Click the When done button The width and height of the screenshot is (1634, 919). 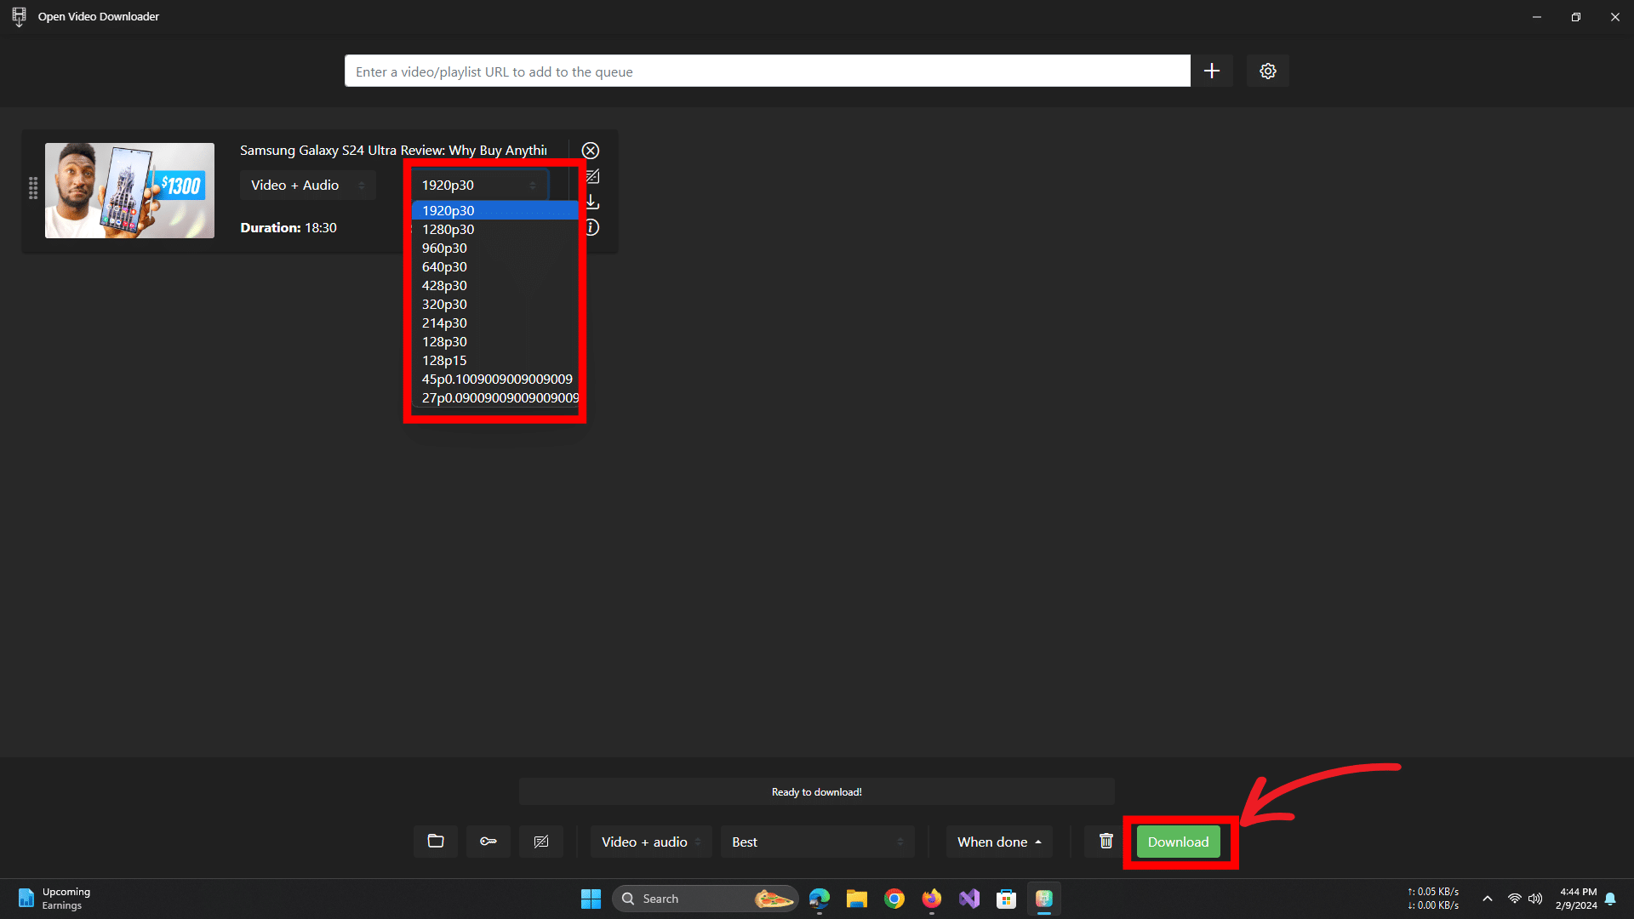(999, 842)
